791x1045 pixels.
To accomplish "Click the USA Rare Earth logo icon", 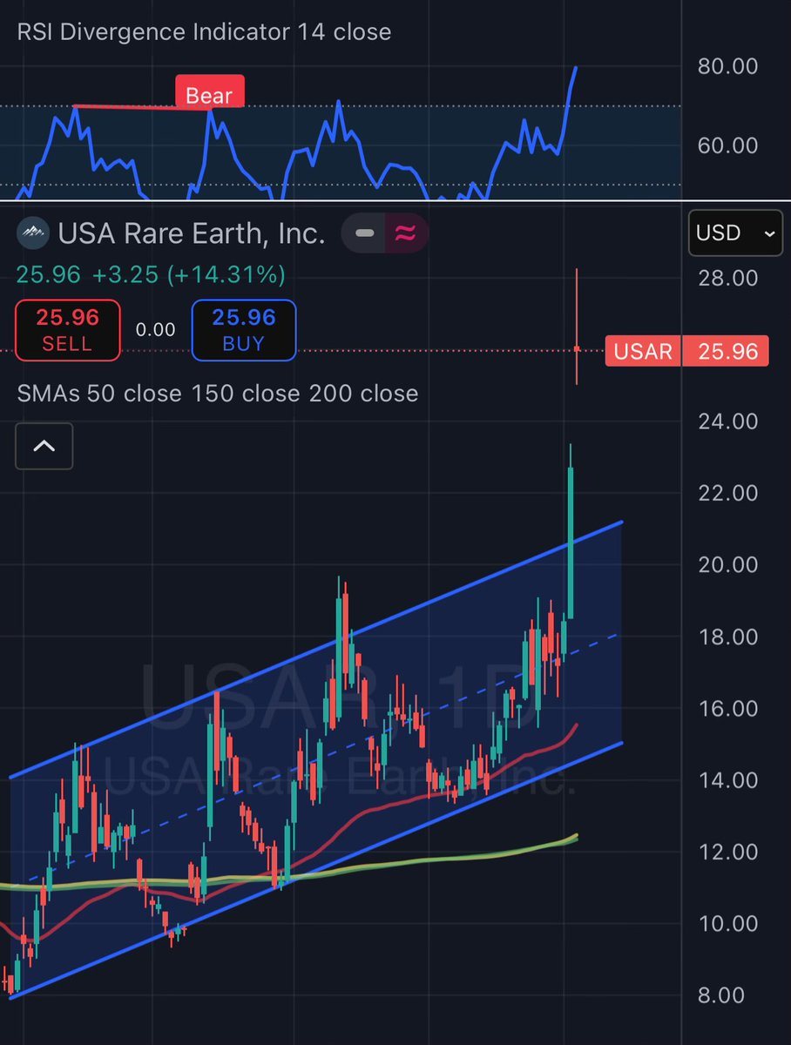I will click(33, 233).
